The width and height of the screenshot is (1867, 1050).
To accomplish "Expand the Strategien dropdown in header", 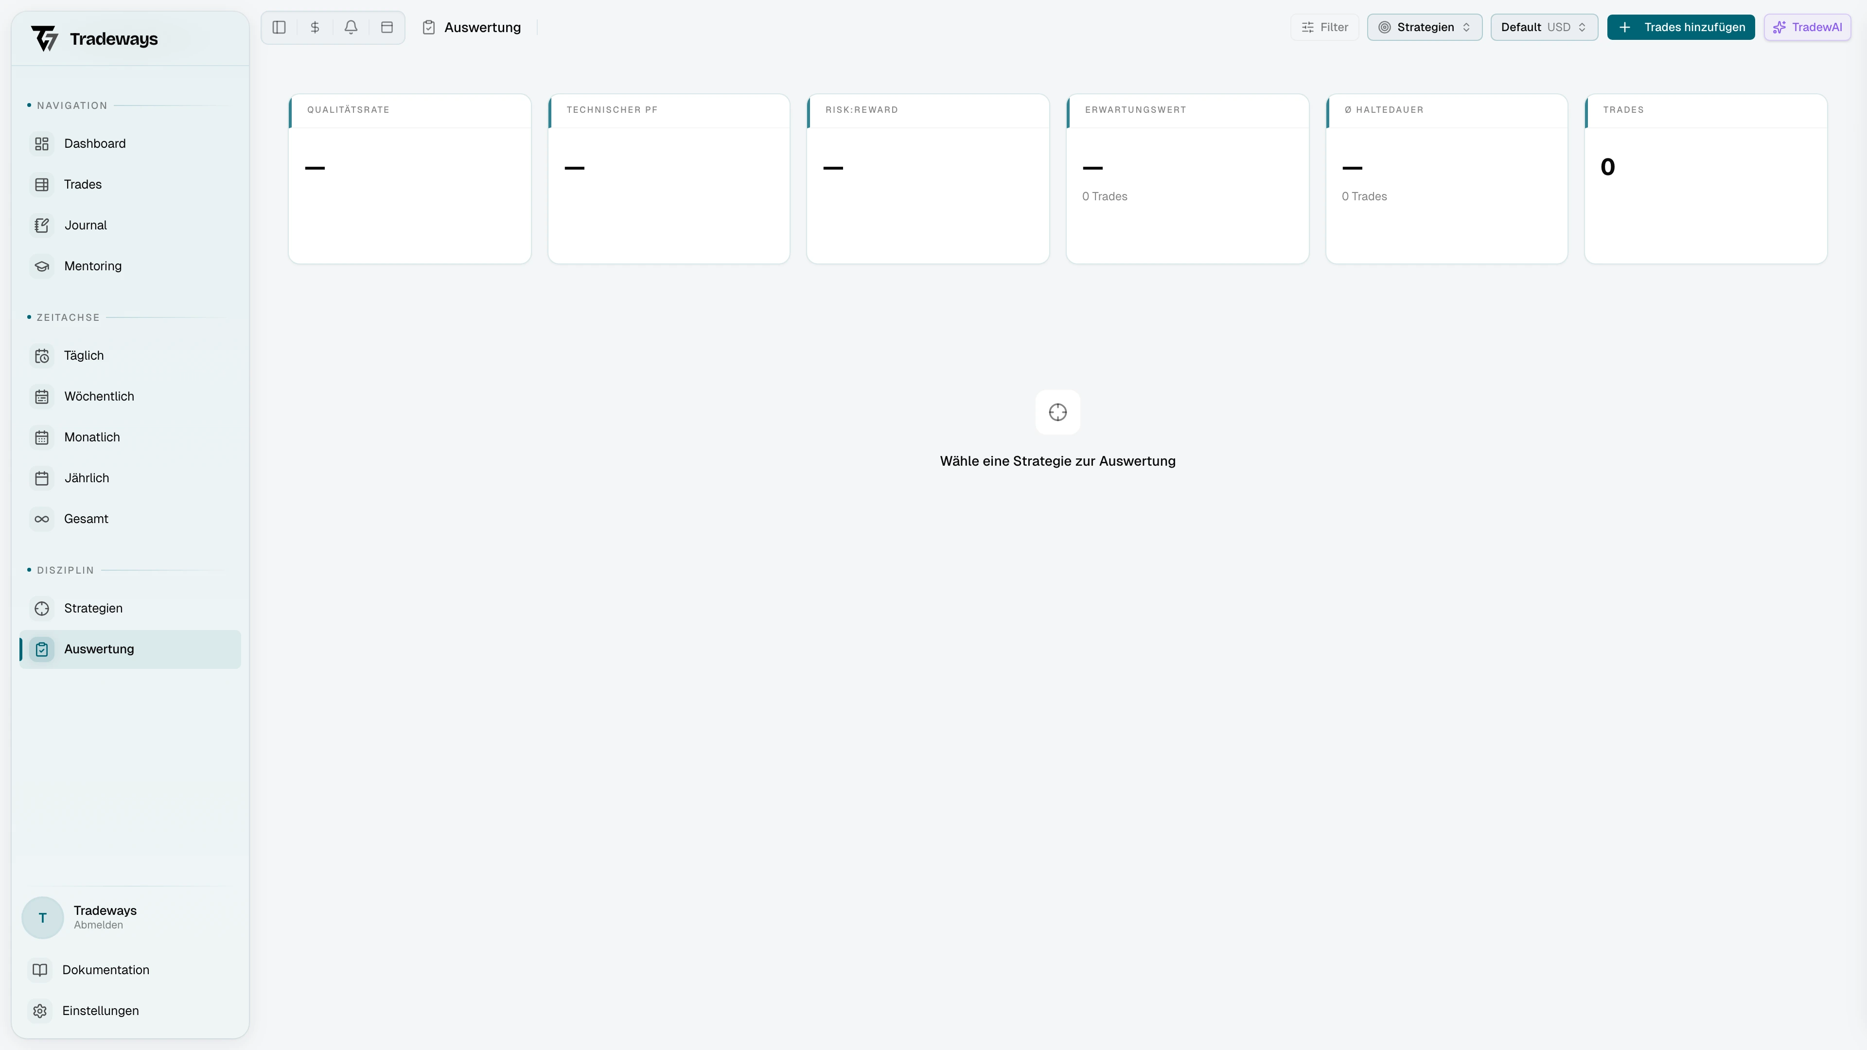I will click(x=1424, y=28).
